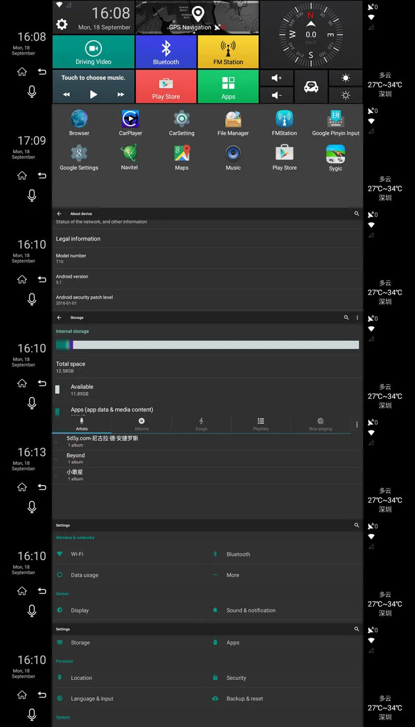This screenshot has height=727, width=415.
Task: Open Data usage settings
Action: pyautogui.click(x=130, y=575)
